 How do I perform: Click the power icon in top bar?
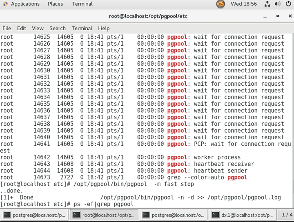tap(288, 4)
